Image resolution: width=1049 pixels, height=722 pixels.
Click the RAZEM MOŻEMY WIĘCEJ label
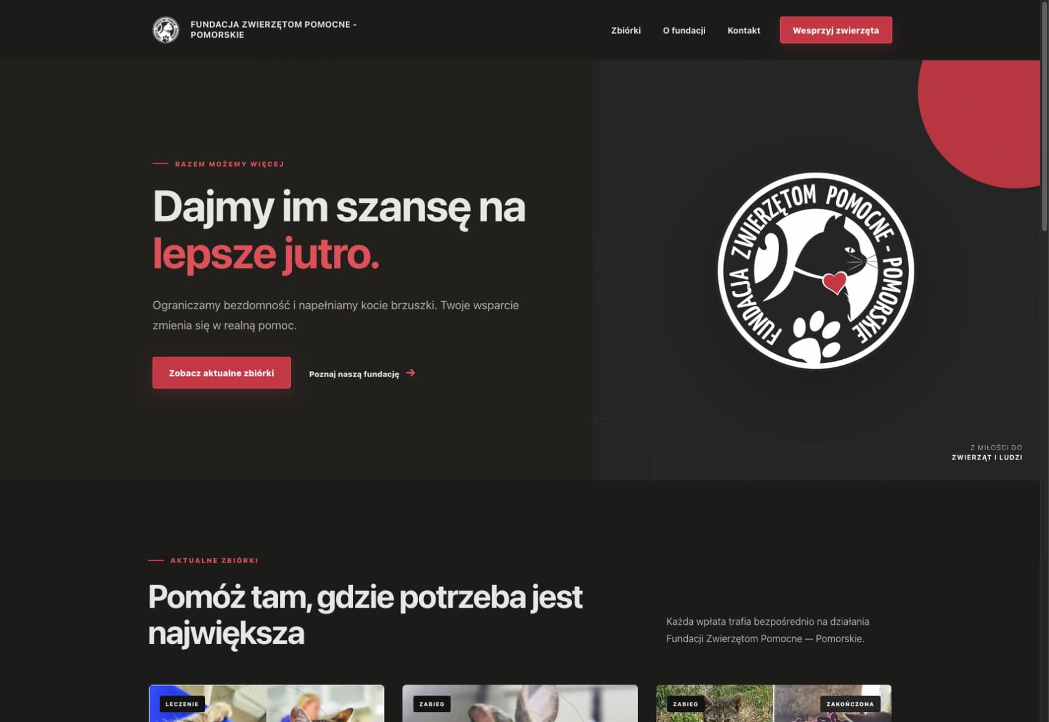point(229,164)
